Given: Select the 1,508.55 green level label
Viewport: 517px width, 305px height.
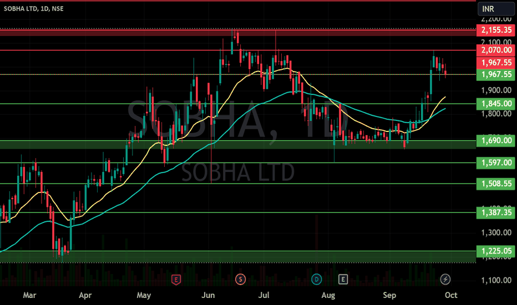Looking at the screenshot, I should 496,184.
